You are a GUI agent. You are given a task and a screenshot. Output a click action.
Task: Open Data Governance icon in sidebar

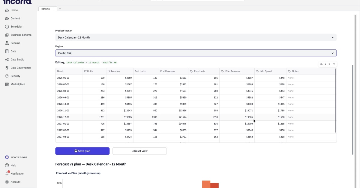(7, 68)
